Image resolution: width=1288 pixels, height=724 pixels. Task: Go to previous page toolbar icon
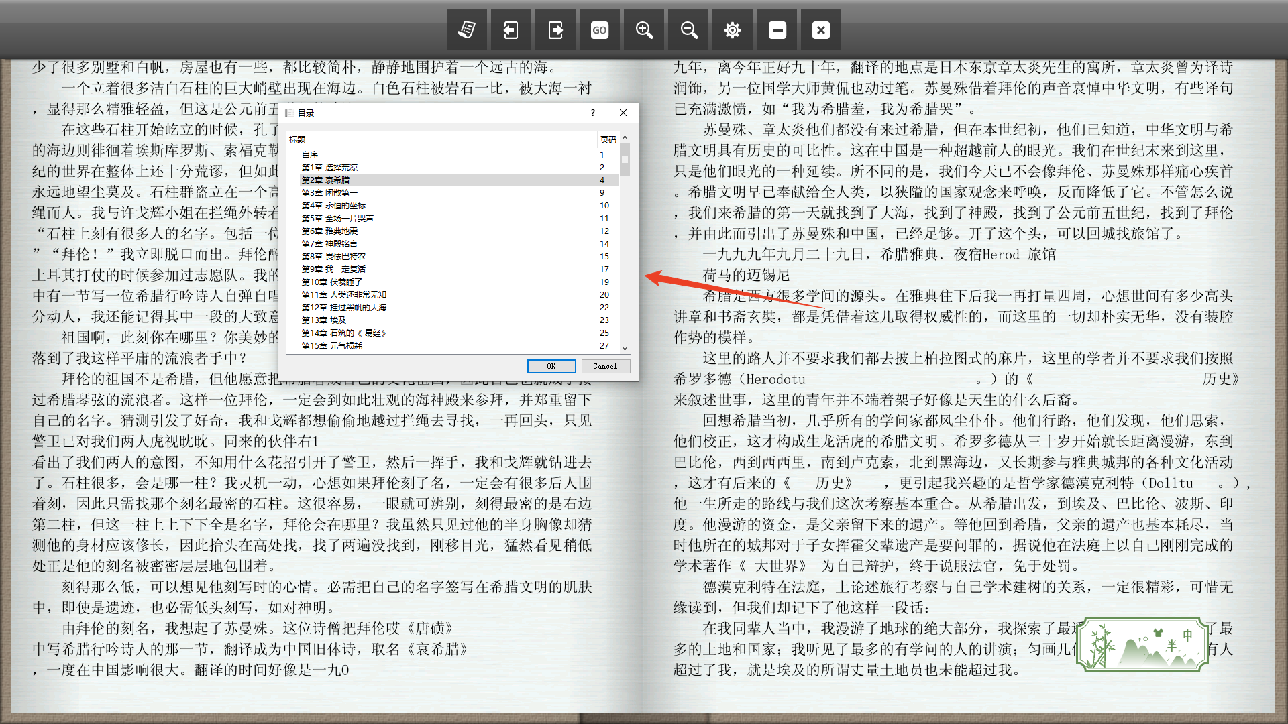(x=511, y=30)
